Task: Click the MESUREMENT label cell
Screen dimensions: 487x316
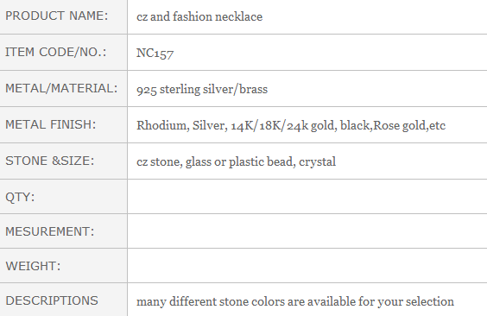Action: coord(63,231)
